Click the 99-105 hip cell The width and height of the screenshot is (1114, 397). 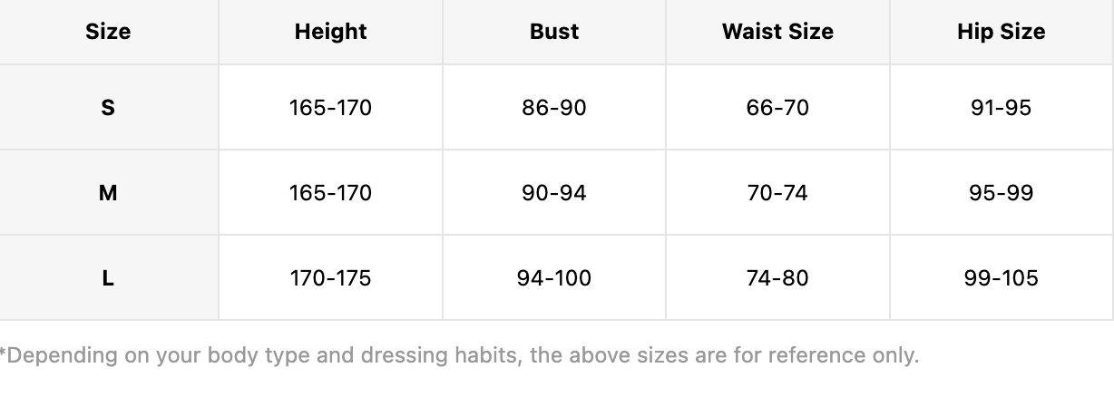(1002, 278)
